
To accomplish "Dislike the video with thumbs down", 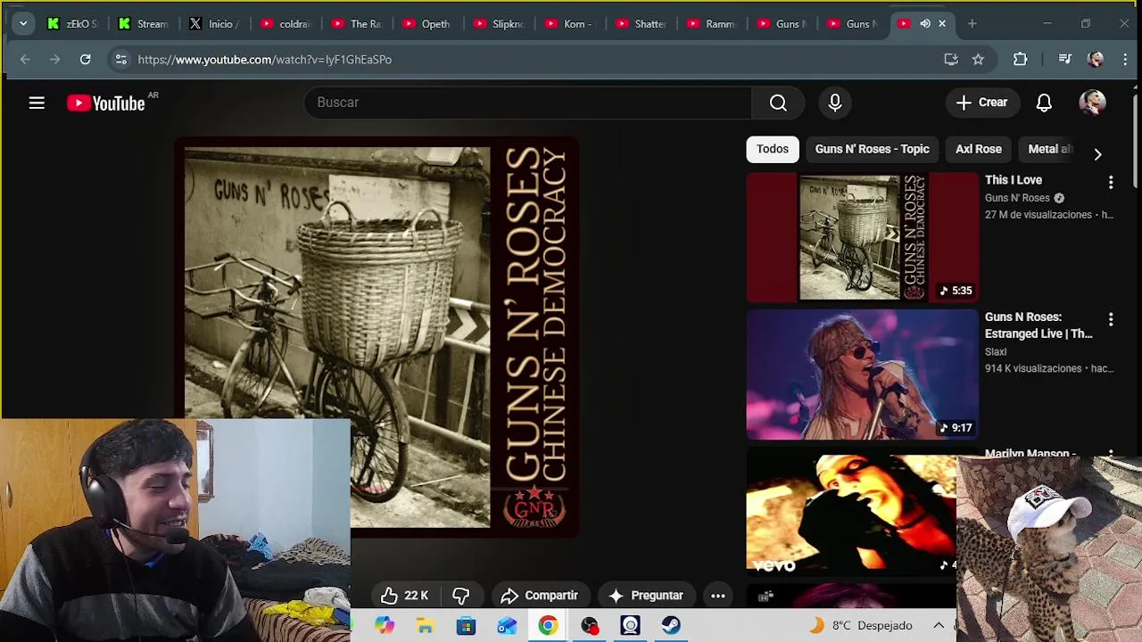I will (x=460, y=596).
